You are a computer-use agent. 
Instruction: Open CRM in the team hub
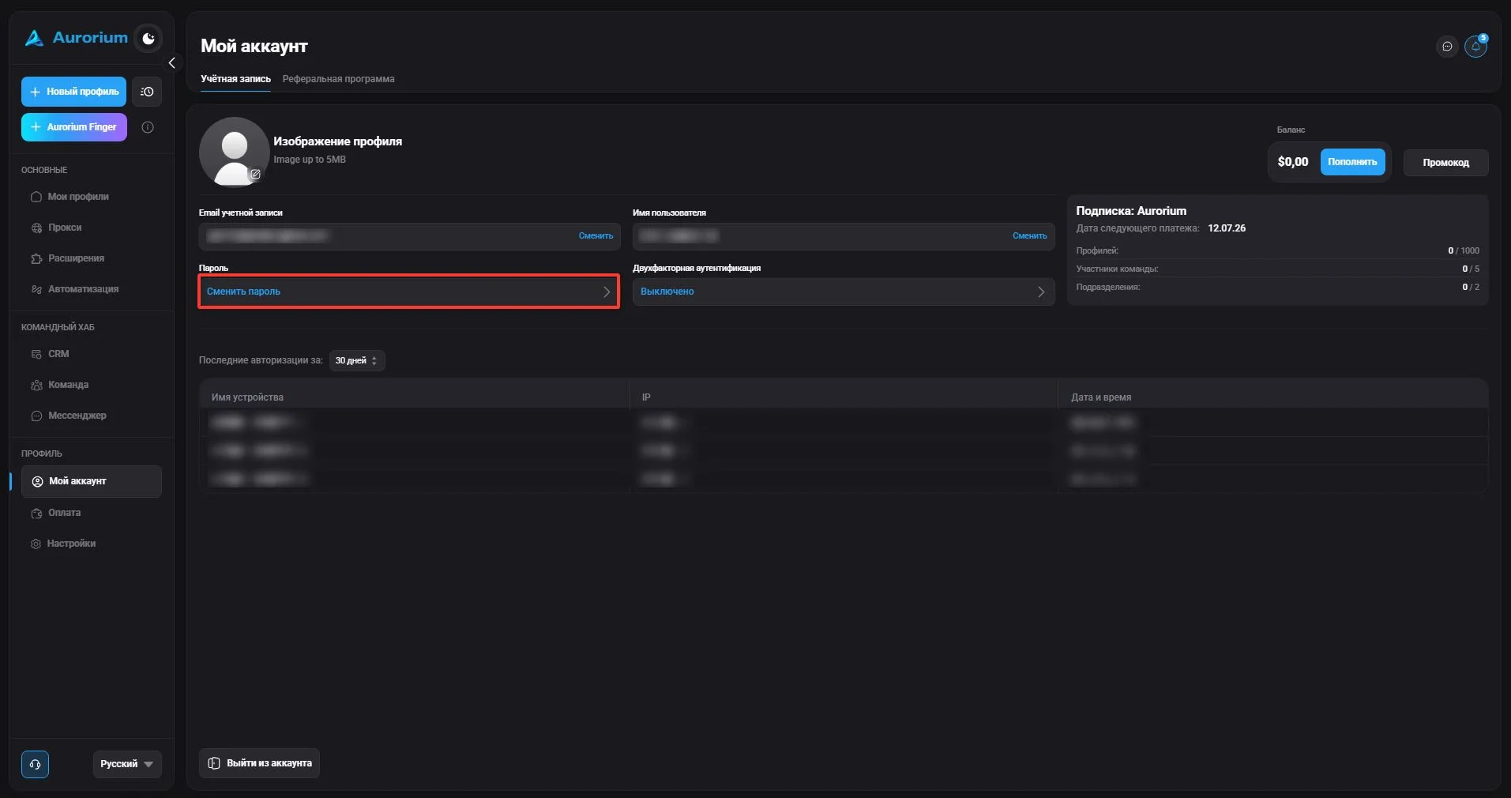pyautogui.click(x=50, y=354)
